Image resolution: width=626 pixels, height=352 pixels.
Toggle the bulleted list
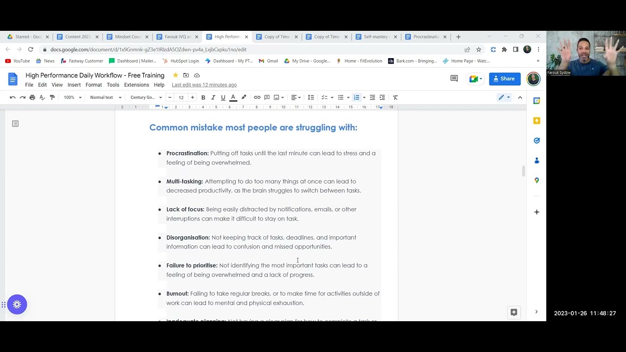coord(341,97)
